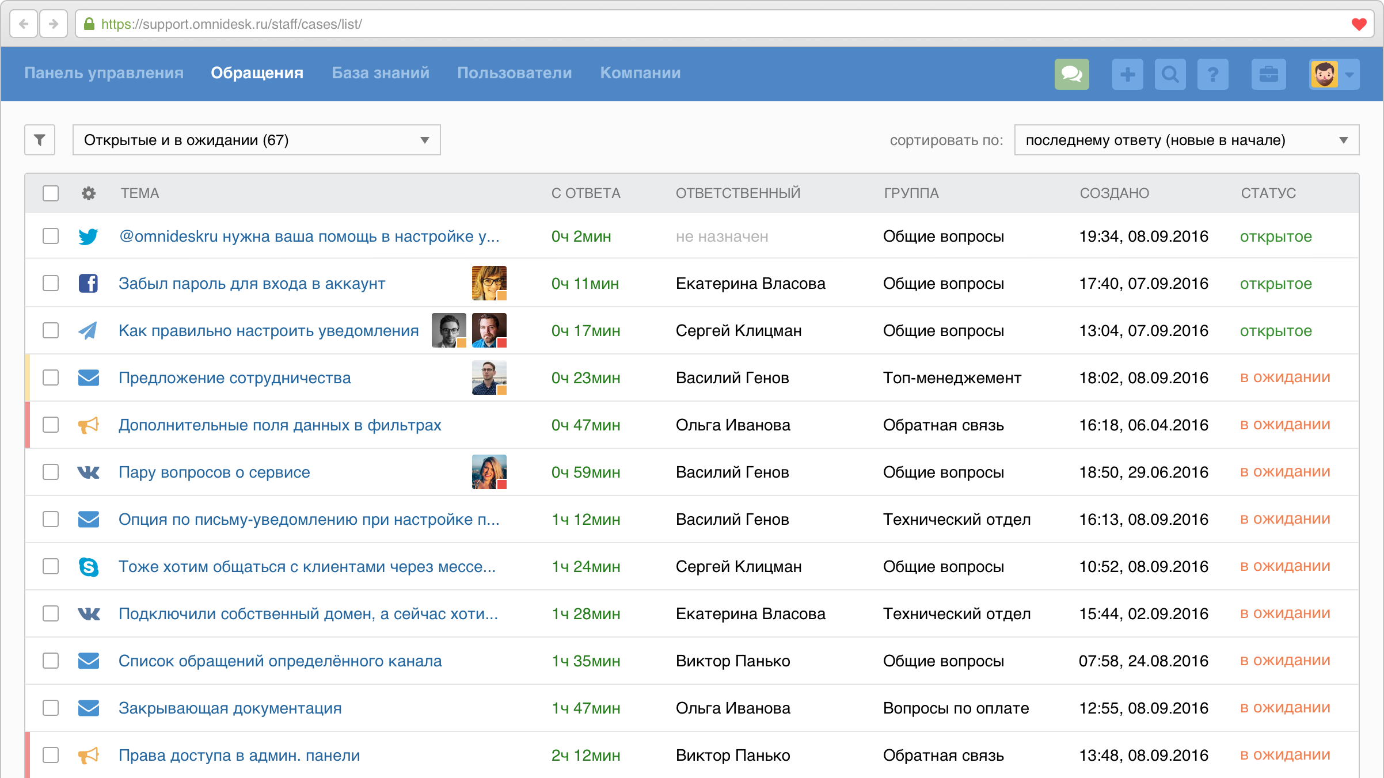1384x778 pixels.
Task: Click the megaphone icon on 'Дополнительные поля данных'
Action: point(89,425)
